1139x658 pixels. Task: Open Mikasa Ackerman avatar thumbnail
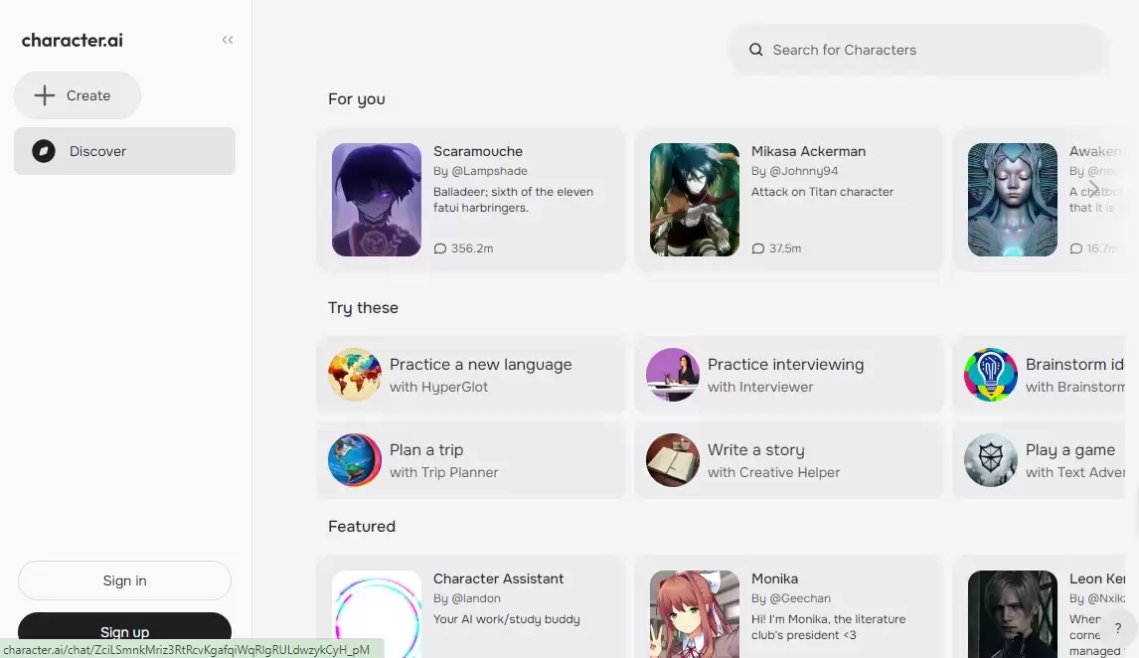click(695, 200)
